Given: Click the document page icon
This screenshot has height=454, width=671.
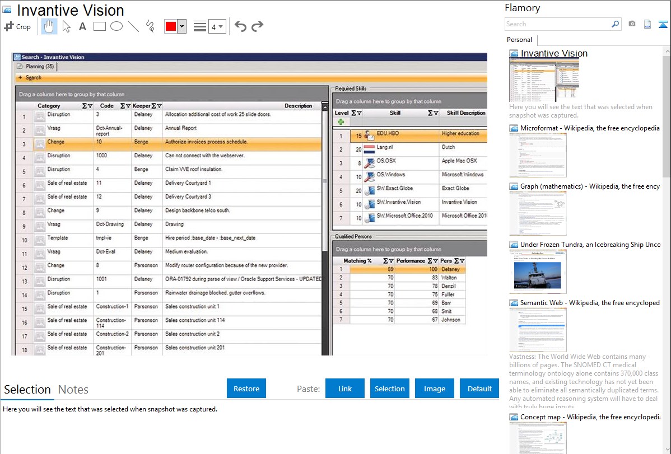Looking at the screenshot, I should tap(647, 24).
